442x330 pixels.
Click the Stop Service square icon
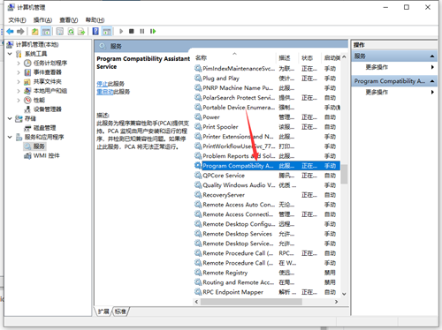pyautogui.click(x=132, y=31)
